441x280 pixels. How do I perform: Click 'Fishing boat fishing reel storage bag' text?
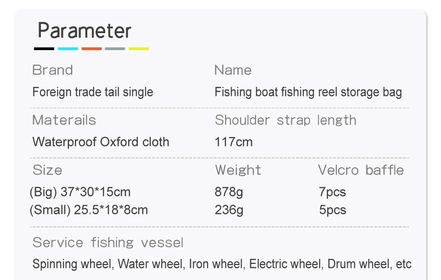click(x=308, y=92)
